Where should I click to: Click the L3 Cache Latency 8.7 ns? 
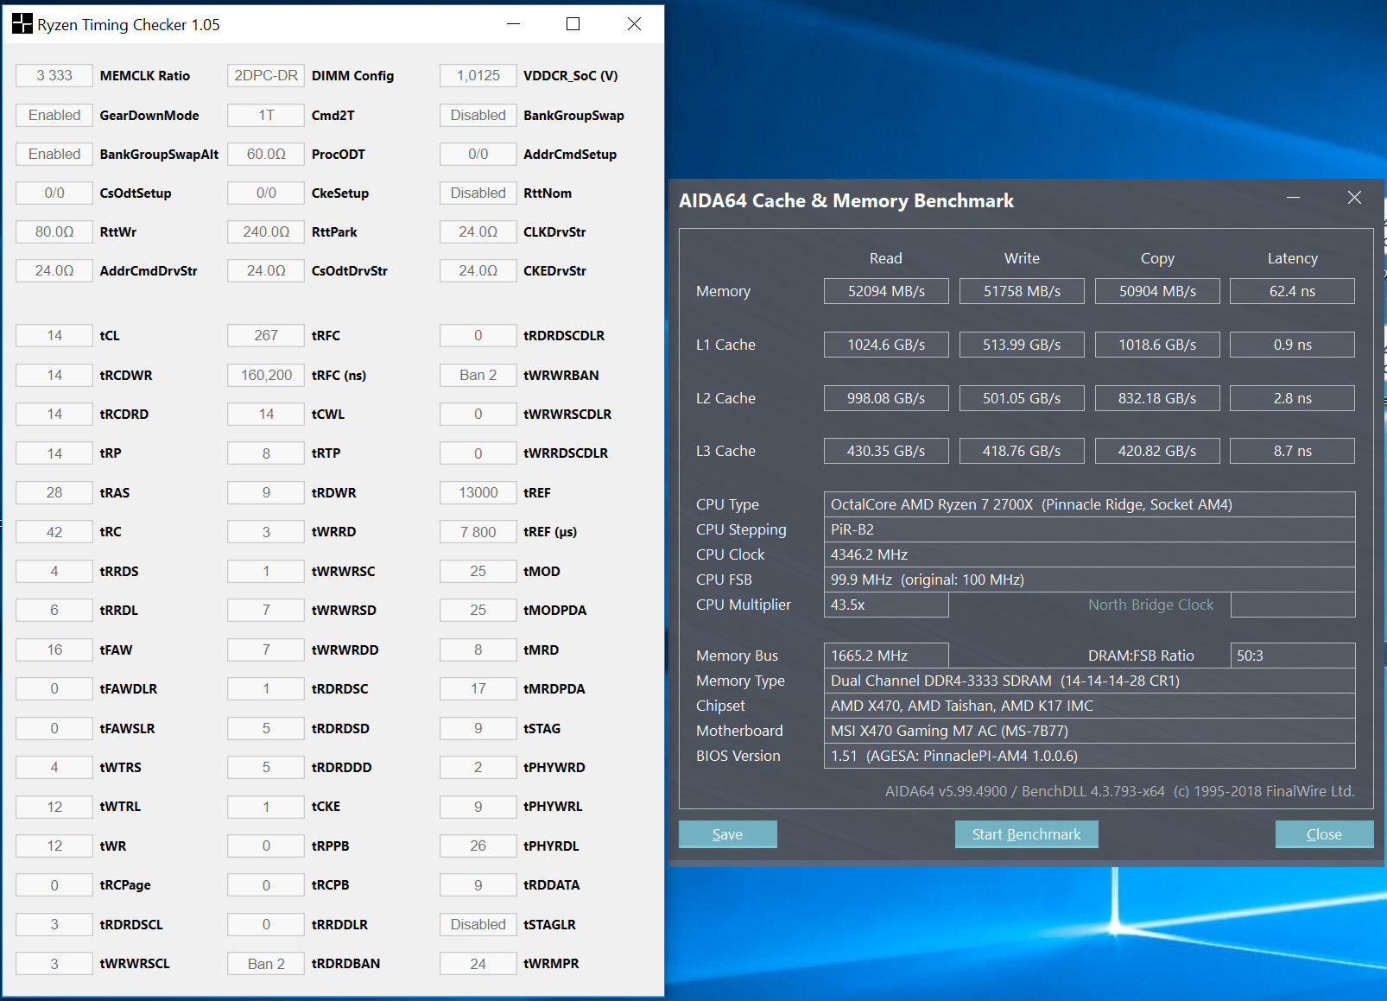coord(1292,451)
